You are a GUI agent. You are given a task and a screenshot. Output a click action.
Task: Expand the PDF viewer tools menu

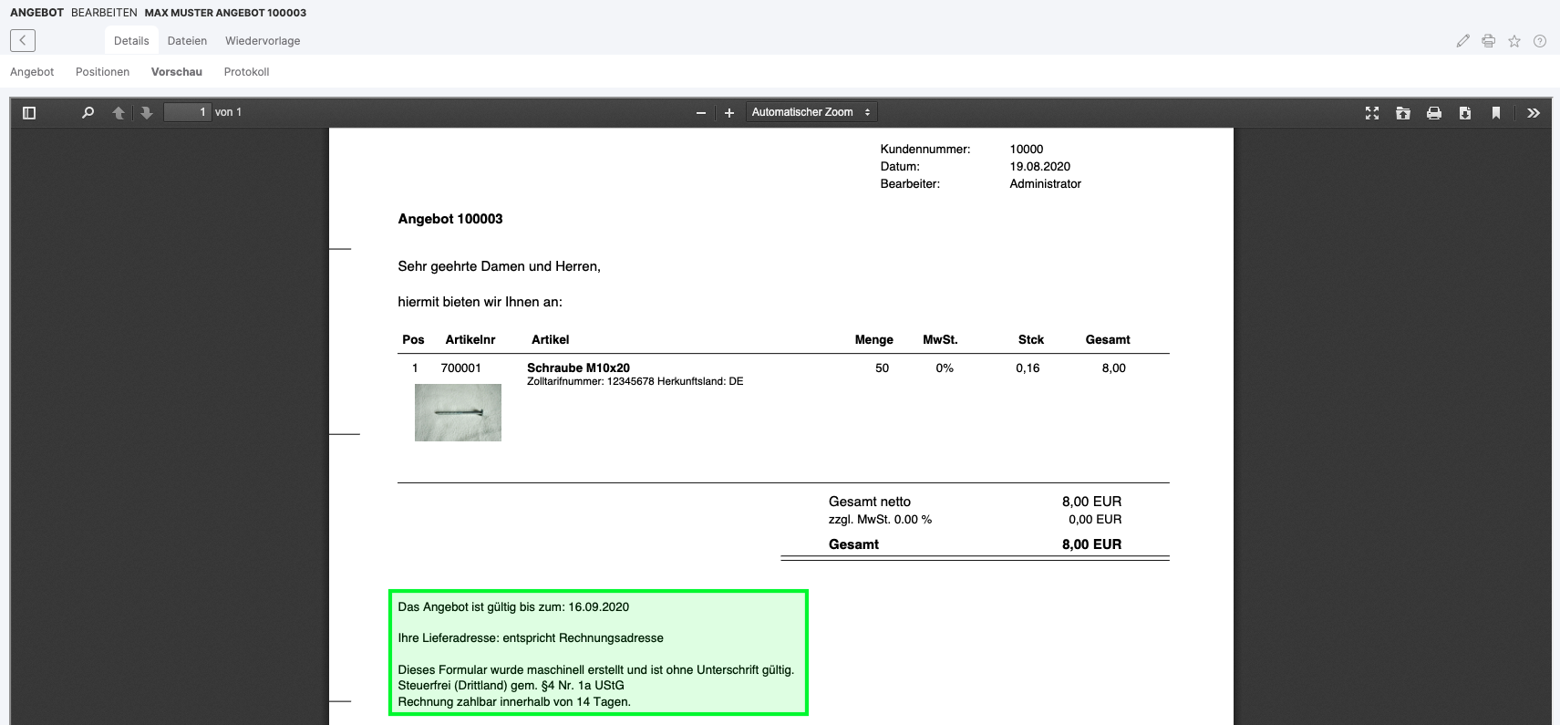pyautogui.click(x=1533, y=113)
